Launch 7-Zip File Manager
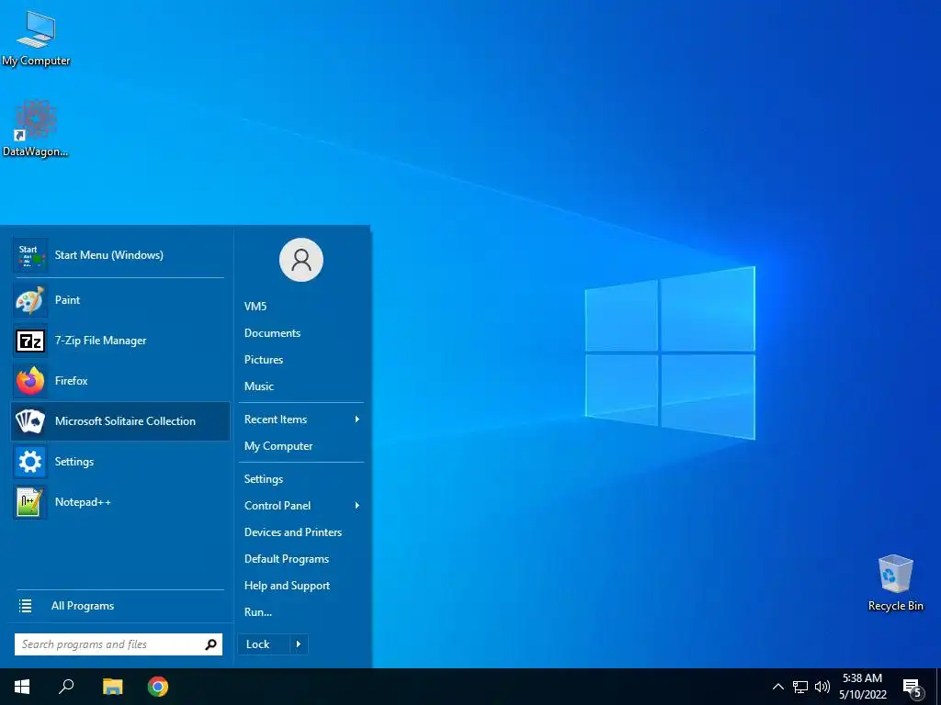941x705 pixels. tap(120, 340)
